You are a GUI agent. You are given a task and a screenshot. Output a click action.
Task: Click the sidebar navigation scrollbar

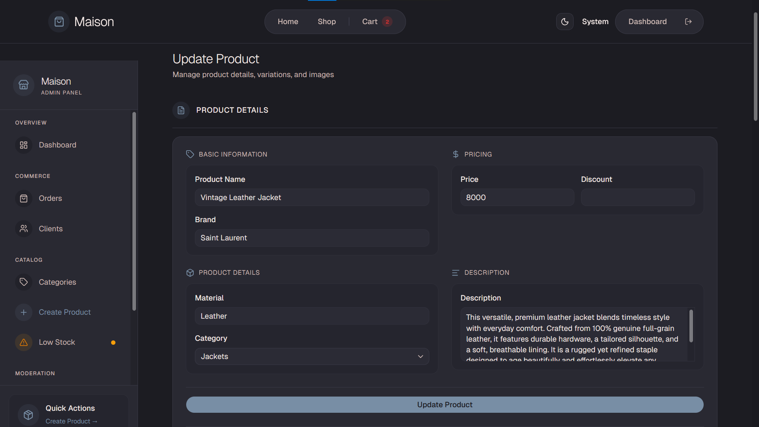pyautogui.click(x=134, y=212)
